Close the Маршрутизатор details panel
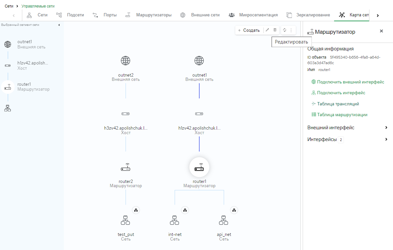 (381, 31)
